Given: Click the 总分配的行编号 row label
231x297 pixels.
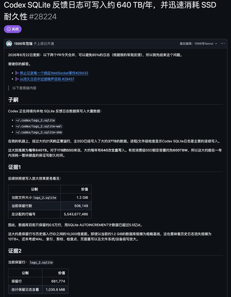Looking at the screenshot, I should [24, 214].
